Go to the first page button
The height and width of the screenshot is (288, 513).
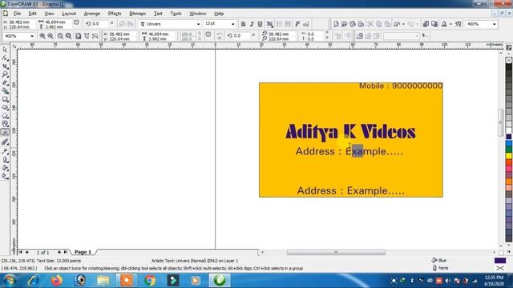[21, 252]
